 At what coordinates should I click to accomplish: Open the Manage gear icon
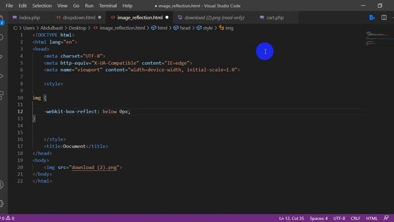[1, 203]
